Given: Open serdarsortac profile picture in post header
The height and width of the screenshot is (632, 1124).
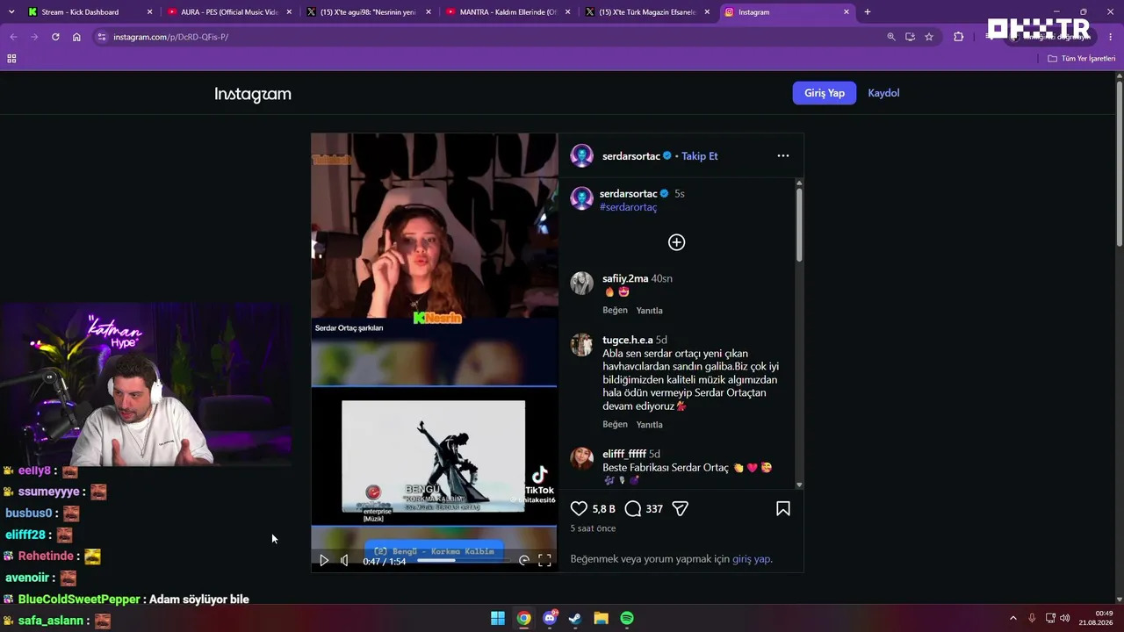Looking at the screenshot, I should point(581,156).
